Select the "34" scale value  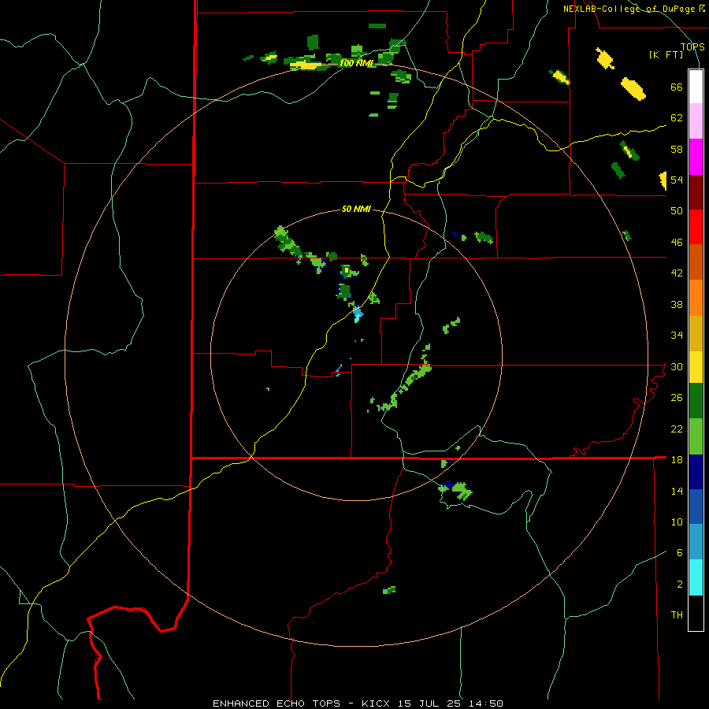(x=677, y=336)
